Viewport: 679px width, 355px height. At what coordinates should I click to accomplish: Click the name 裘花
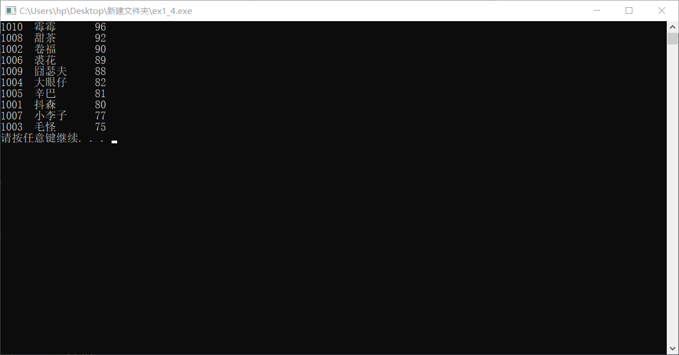[45, 60]
